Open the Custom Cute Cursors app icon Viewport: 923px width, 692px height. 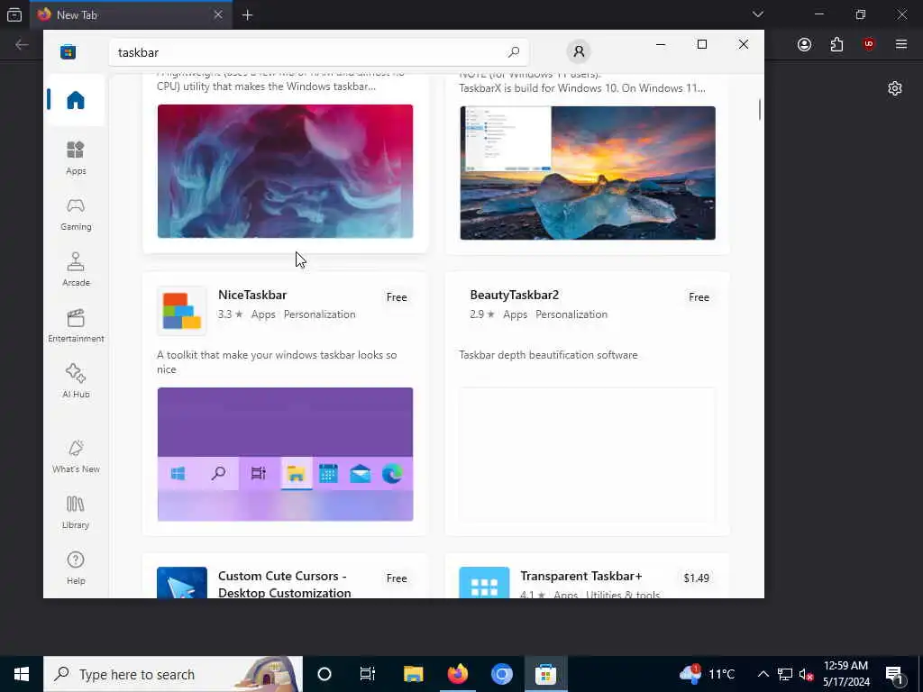click(x=182, y=583)
